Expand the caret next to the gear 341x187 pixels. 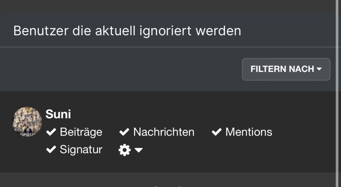(x=138, y=150)
